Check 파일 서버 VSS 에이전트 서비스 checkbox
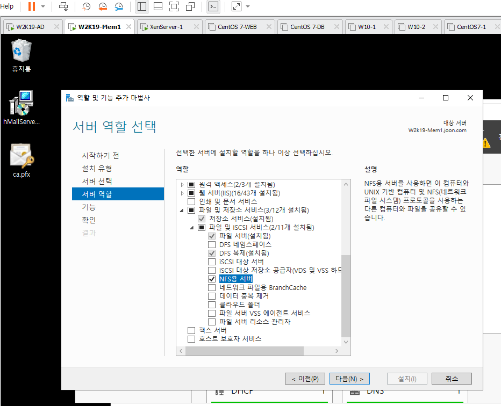Viewport: 501px width, 406px height. (x=212, y=314)
